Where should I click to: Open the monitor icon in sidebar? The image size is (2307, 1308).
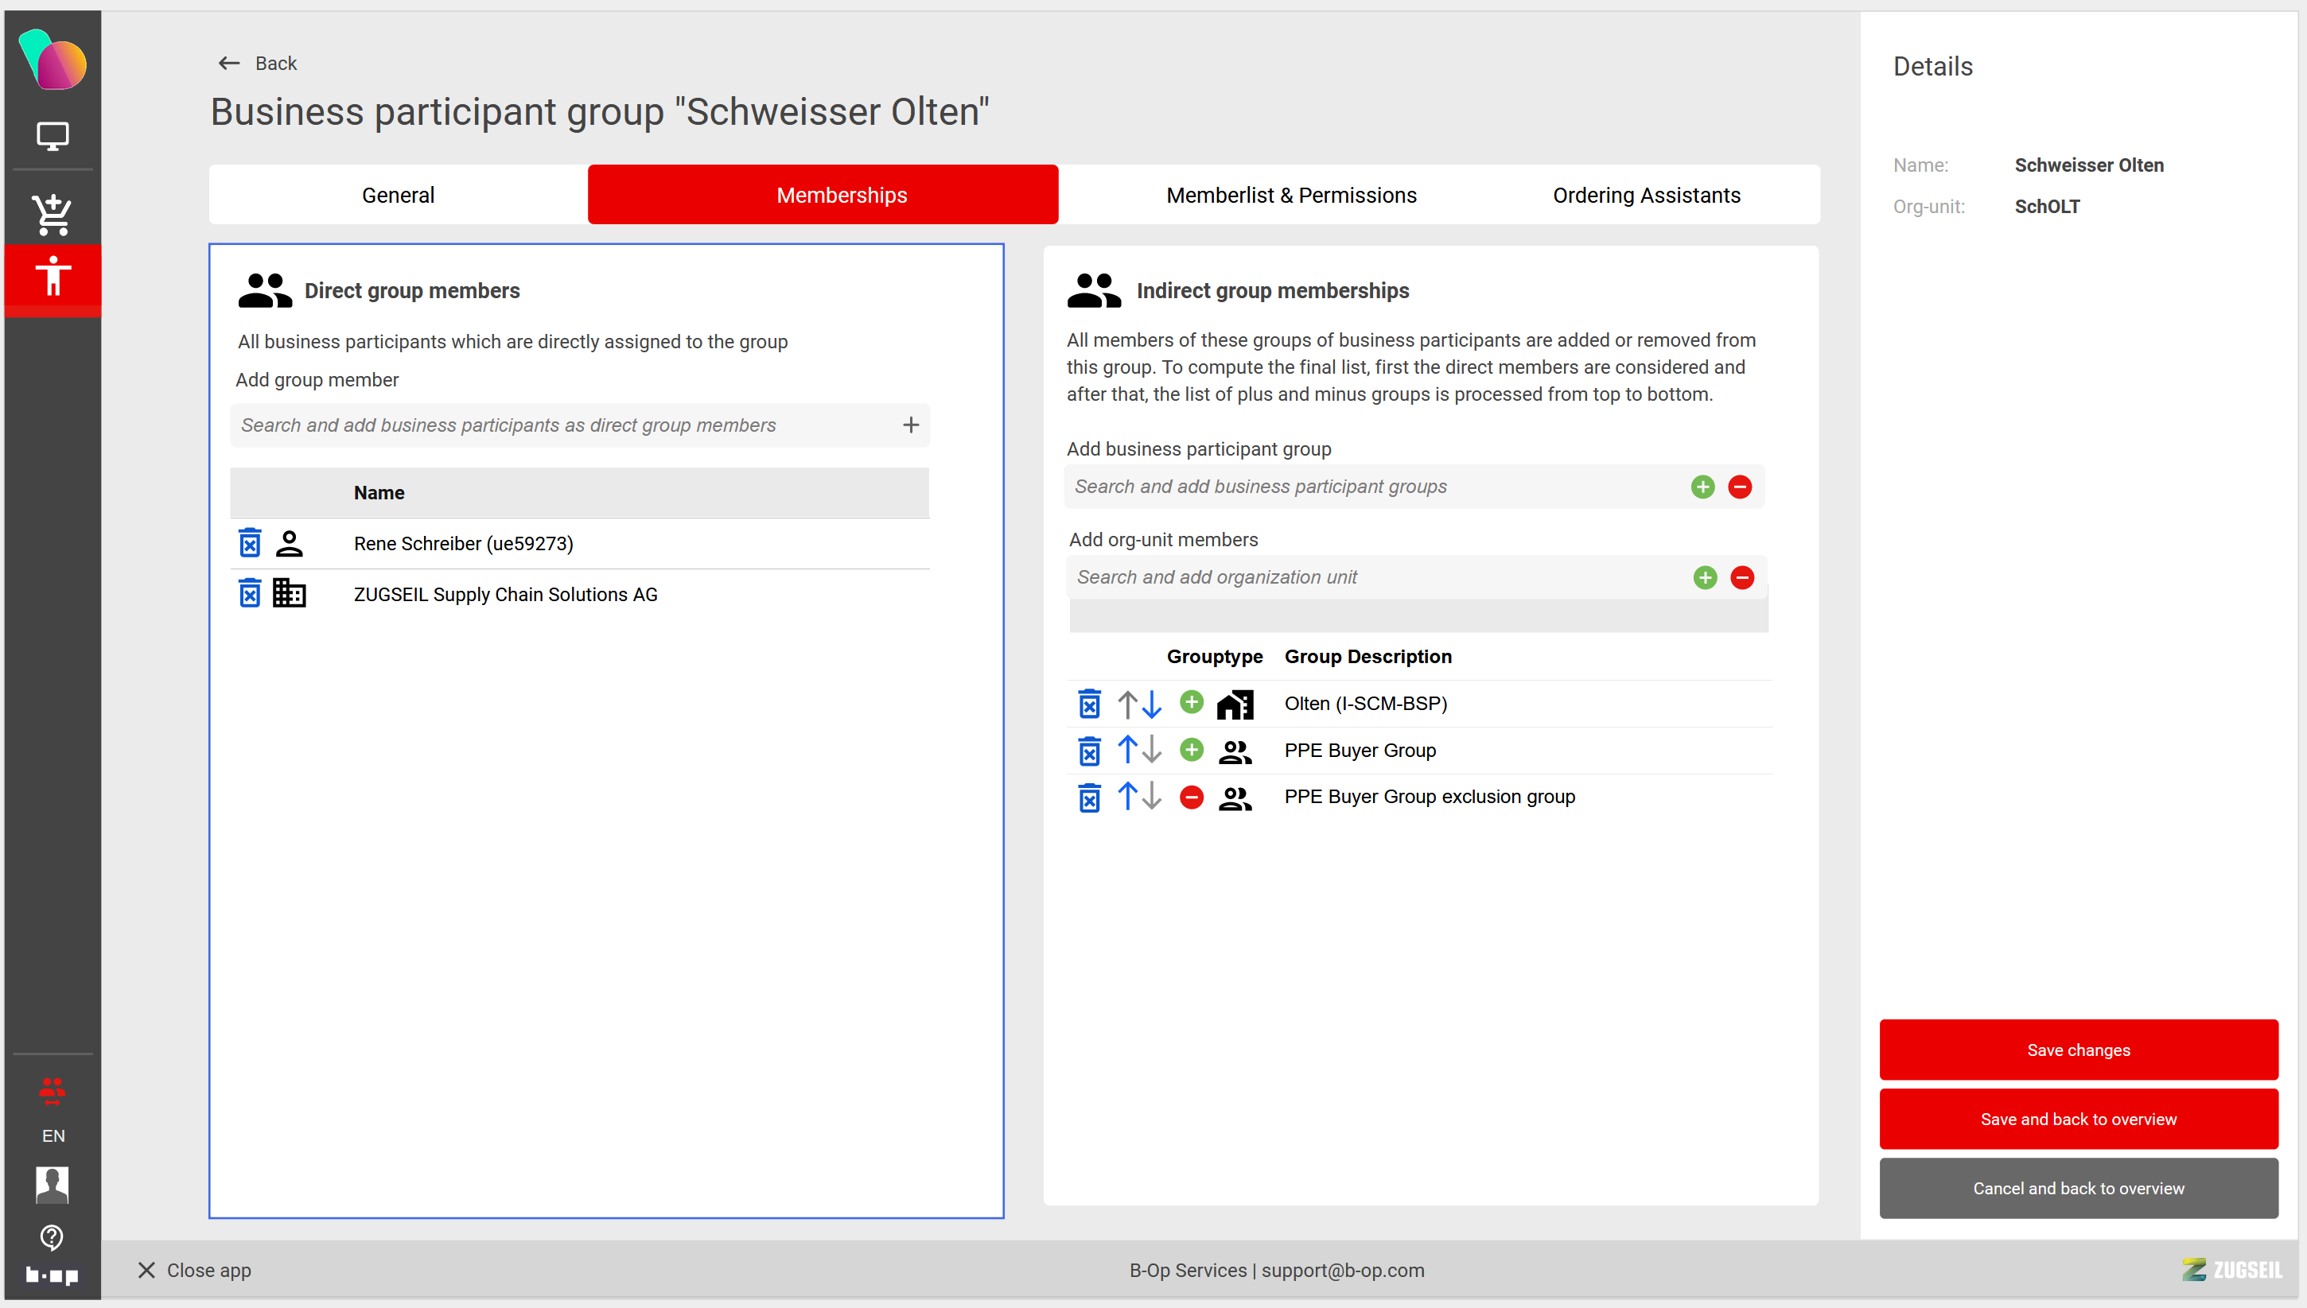point(53,137)
